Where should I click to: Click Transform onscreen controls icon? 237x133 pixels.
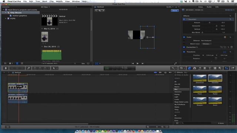(x=225, y=52)
